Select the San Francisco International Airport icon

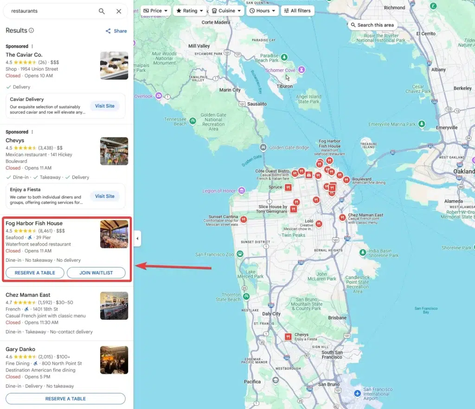(x=357, y=393)
